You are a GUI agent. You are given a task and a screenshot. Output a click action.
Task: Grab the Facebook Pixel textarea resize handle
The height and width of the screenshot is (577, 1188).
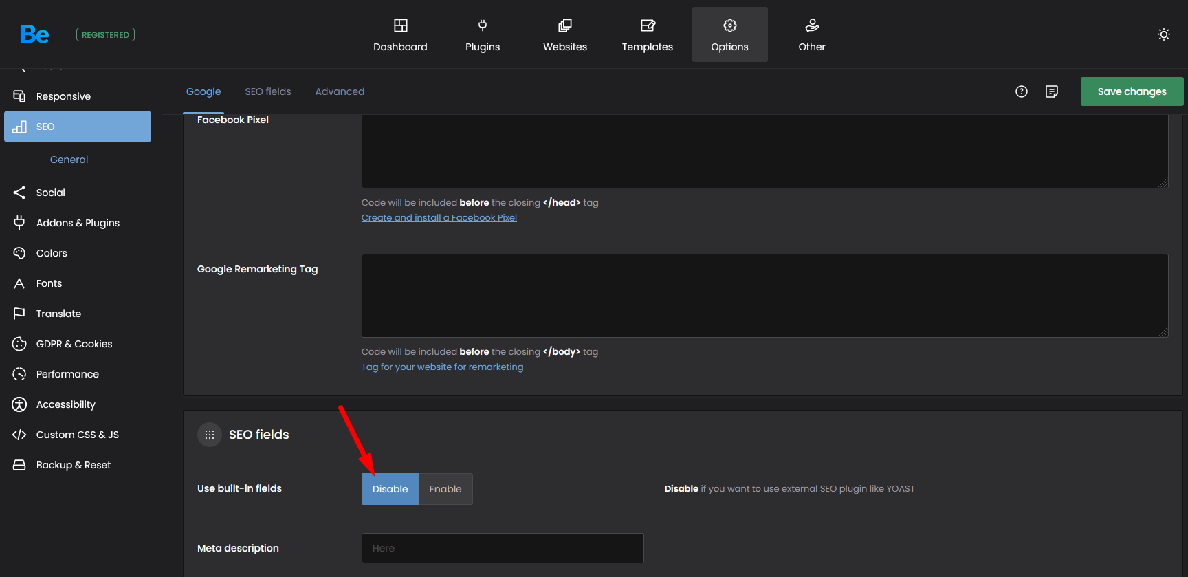[1163, 182]
